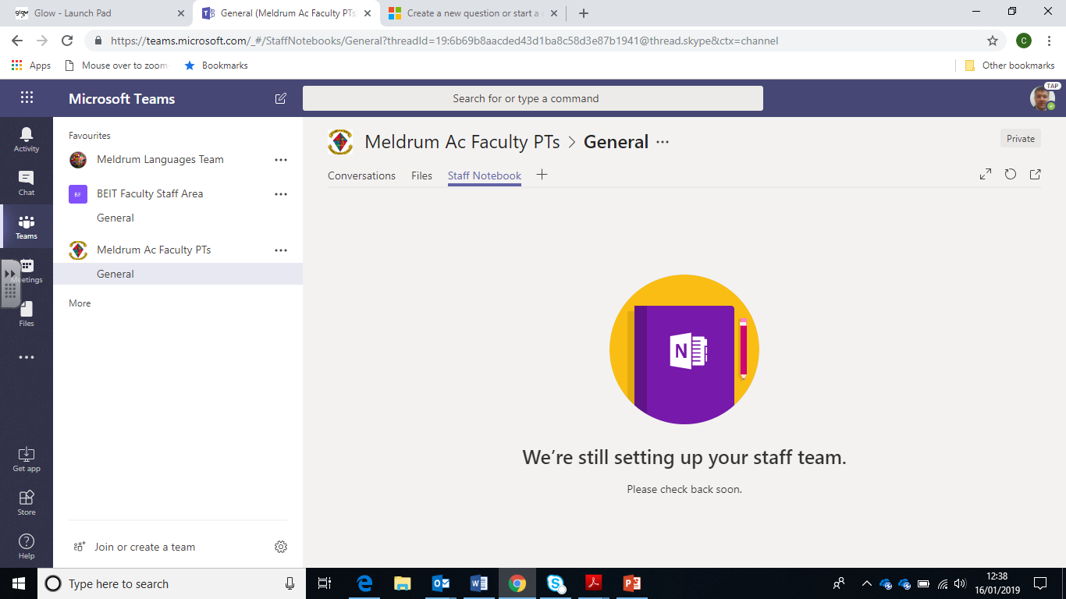Click the Meldrum Ac Faculty PTs team logo in header

click(340, 142)
